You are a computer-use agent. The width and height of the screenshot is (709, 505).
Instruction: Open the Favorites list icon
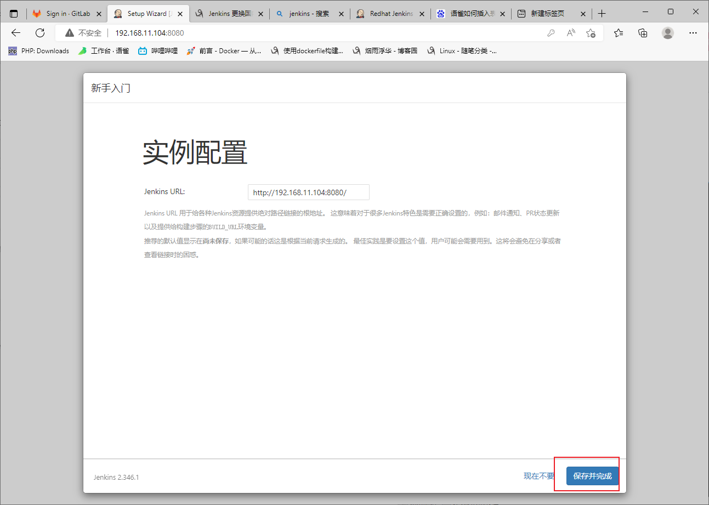(x=619, y=33)
